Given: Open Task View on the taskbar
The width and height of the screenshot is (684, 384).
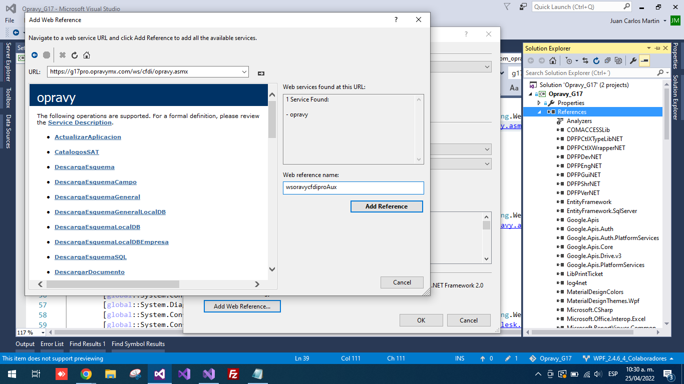Looking at the screenshot, I should 36,373.
